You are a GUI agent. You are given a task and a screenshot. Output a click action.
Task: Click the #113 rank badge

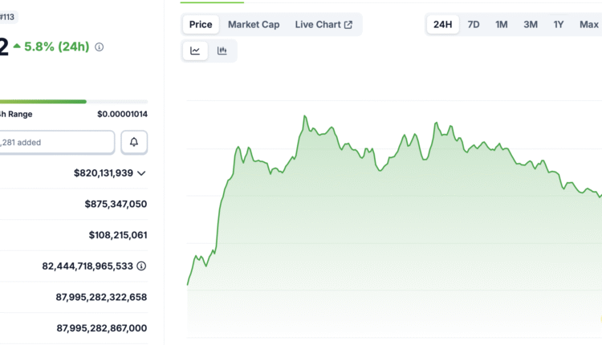coord(10,17)
